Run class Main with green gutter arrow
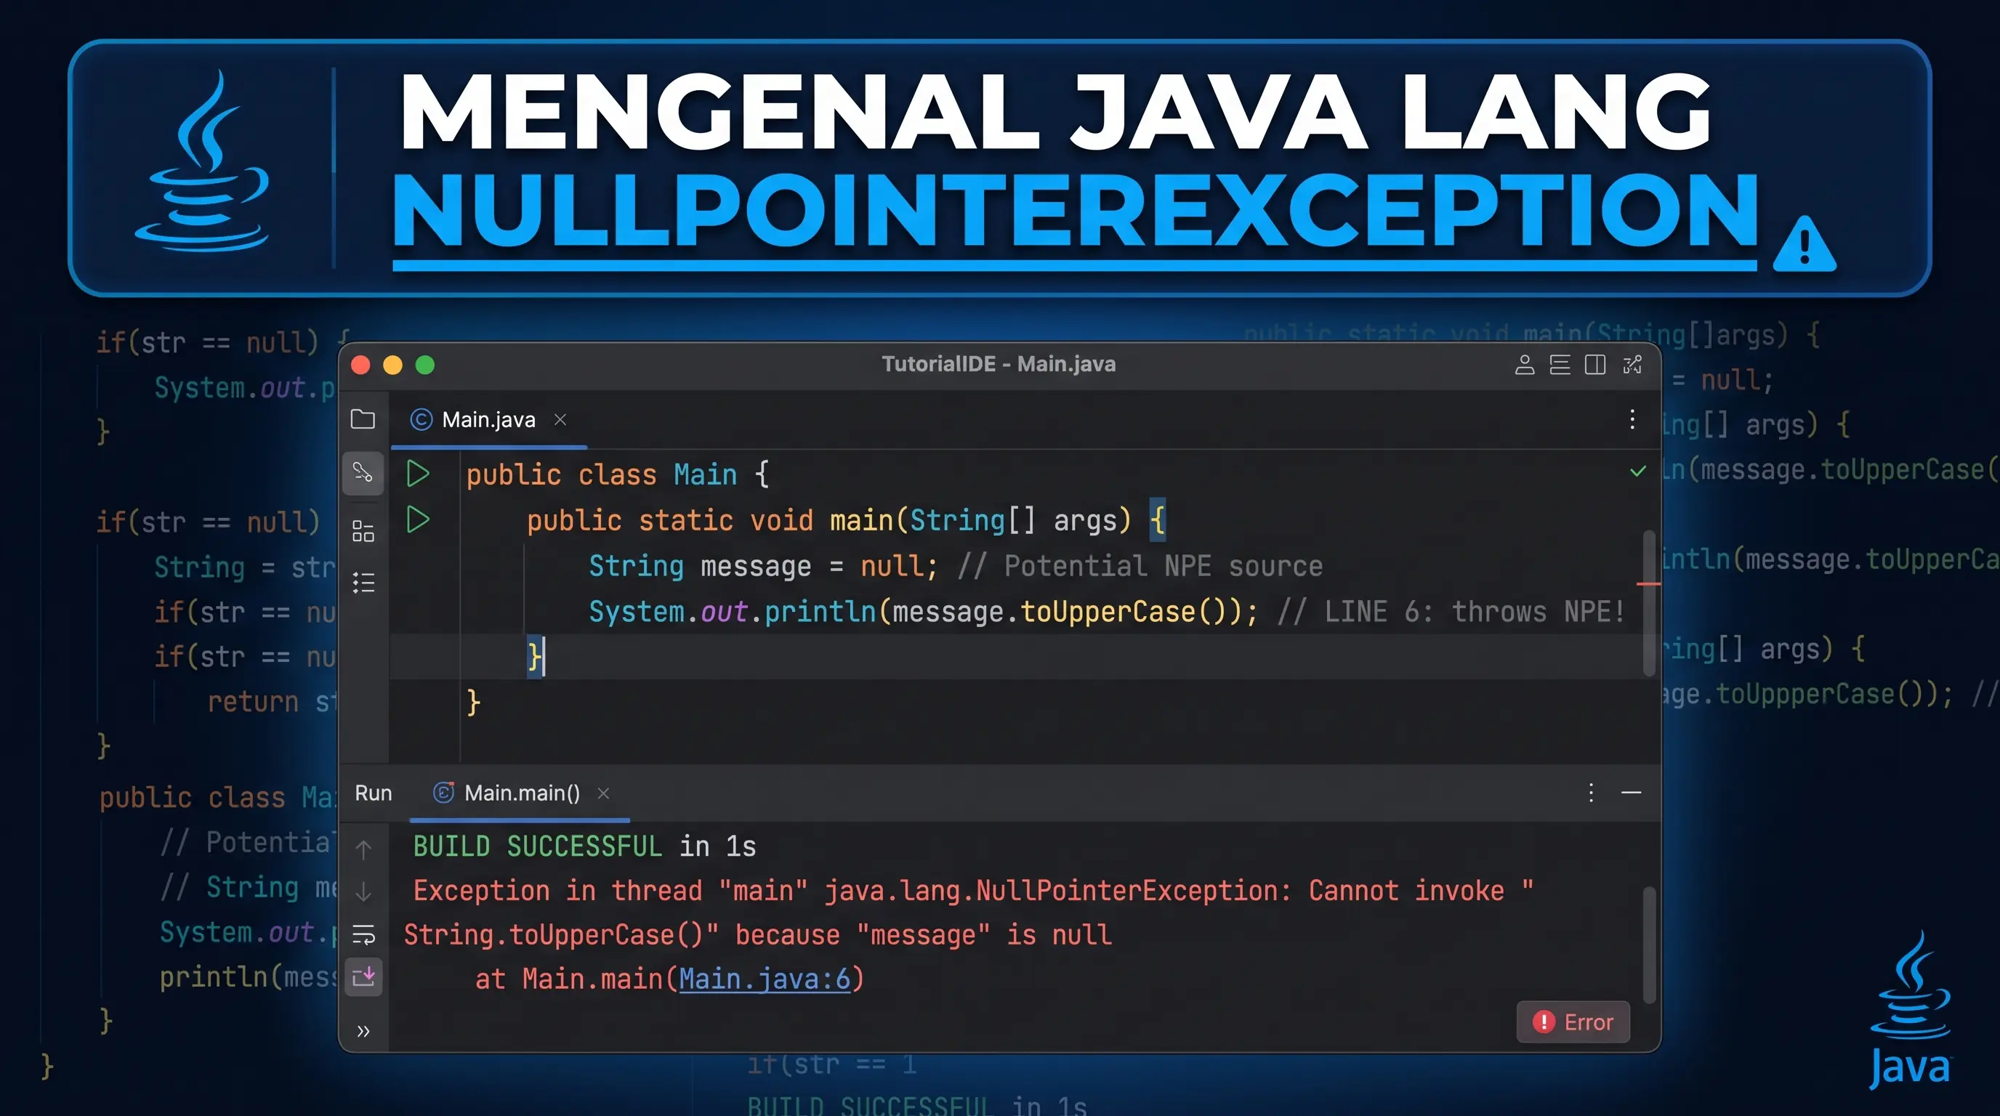Screen dimensions: 2000x1116 [418, 474]
